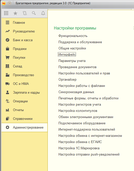Viewport: 134px width, 171px height.
Task: Open Обмен электронными документами link
Action: (86, 117)
